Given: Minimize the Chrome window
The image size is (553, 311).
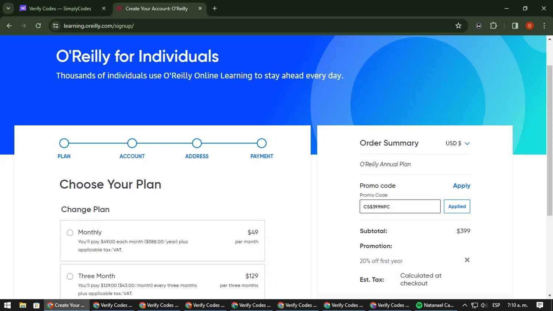Looking at the screenshot, I should 507,8.
